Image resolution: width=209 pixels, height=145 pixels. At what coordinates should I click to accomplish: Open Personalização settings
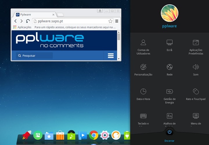(x=143, y=70)
